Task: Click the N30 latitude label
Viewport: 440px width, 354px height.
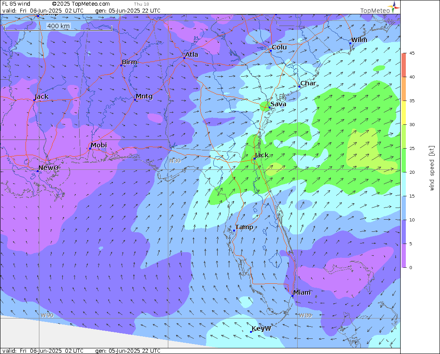Action: [175, 161]
